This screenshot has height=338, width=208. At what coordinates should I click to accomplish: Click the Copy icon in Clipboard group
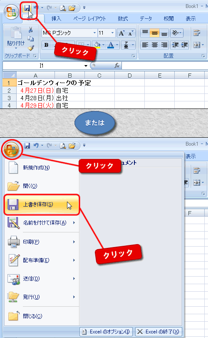[x=30, y=38]
